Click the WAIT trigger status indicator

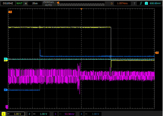(19, 3)
